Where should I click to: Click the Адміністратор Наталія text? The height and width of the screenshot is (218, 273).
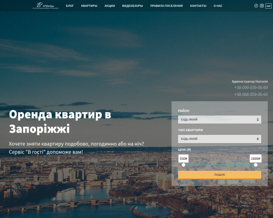click(250, 82)
